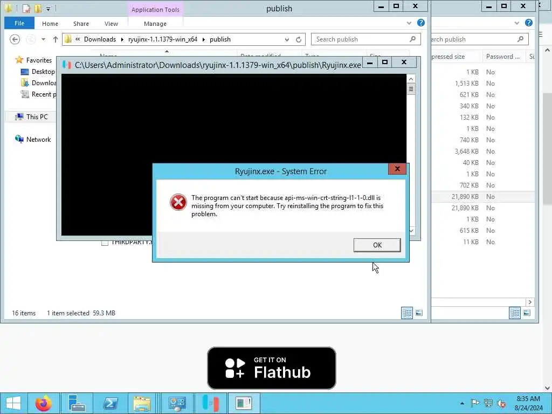552x414 pixels.
Task: Select ryujinx-1.1.1379-win_x64 in the breadcrumb path
Action: point(163,39)
